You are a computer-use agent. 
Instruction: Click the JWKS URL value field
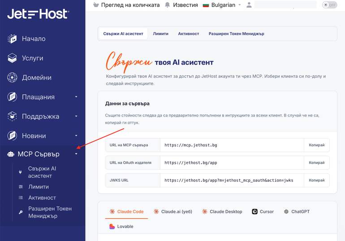pyautogui.click(x=232, y=180)
